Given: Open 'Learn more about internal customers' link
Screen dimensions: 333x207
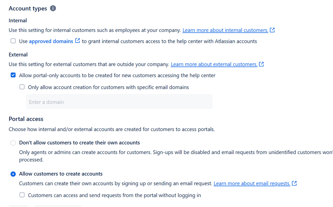Looking at the screenshot, I should click(225, 30).
